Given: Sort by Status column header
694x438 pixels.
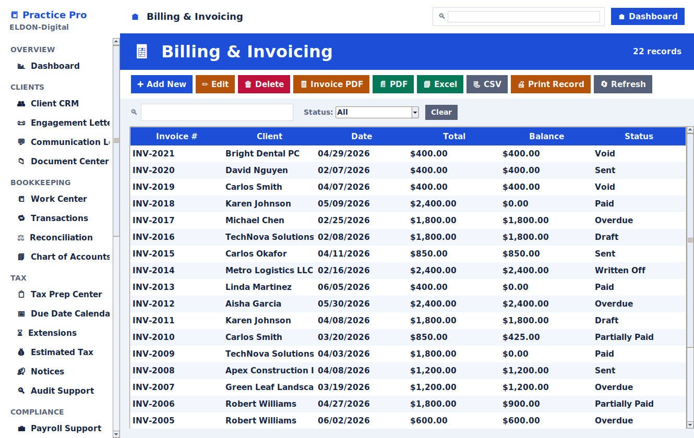Looking at the screenshot, I should pos(639,137).
